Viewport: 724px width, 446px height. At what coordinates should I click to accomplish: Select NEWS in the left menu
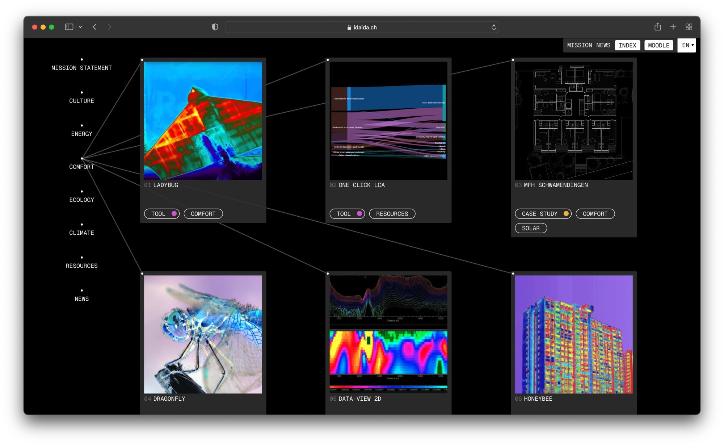(x=81, y=299)
